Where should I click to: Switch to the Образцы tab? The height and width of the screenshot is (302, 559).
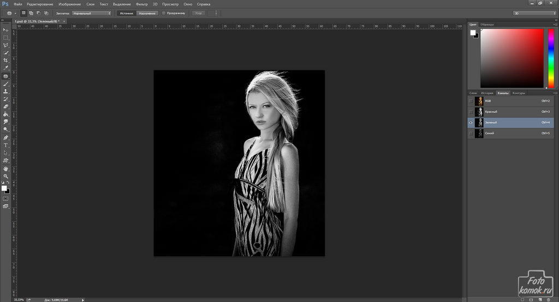tap(487, 25)
